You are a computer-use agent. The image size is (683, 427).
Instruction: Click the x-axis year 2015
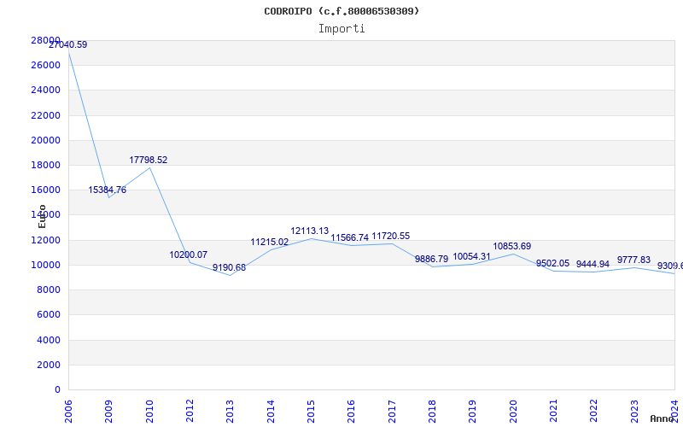[x=311, y=412]
